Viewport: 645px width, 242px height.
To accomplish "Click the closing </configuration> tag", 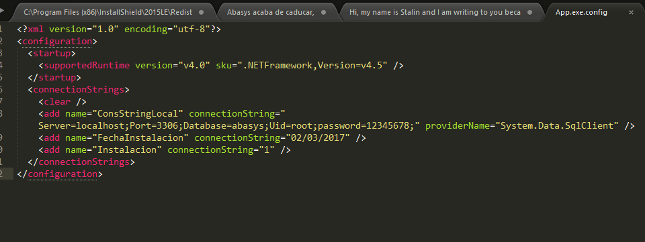I will point(60,174).
